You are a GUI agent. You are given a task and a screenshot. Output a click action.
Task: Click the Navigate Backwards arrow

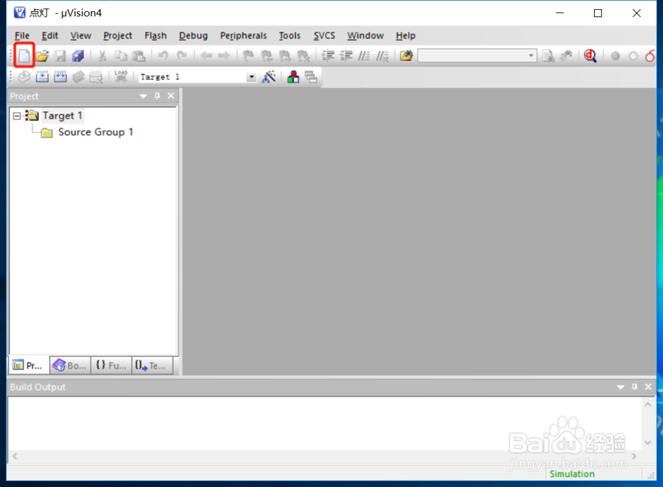click(206, 56)
